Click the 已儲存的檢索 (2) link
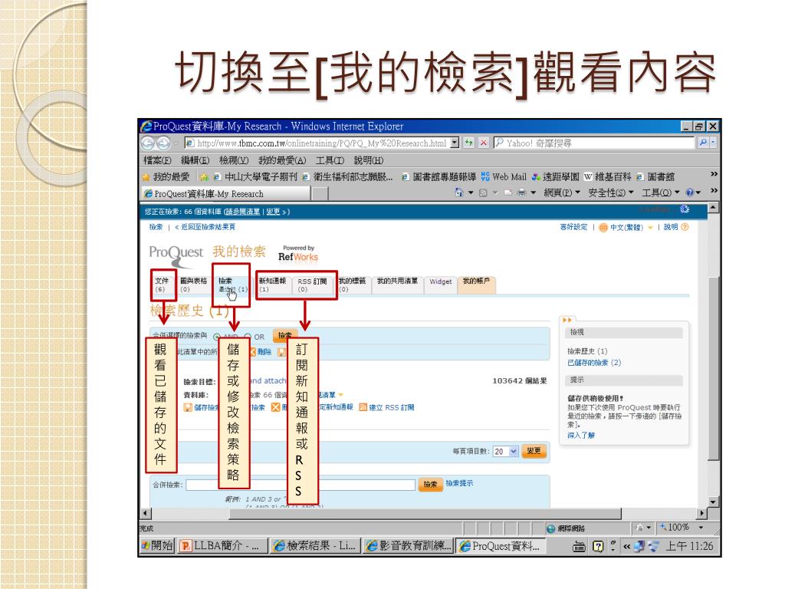This screenshot has width=785, height=589. pyautogui.click(x=594, y=363)
